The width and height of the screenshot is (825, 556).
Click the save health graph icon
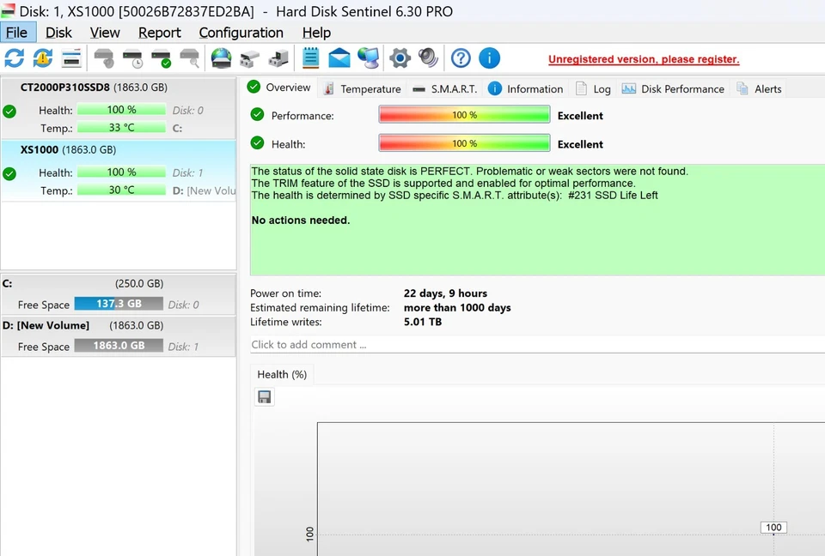(264, 396)
